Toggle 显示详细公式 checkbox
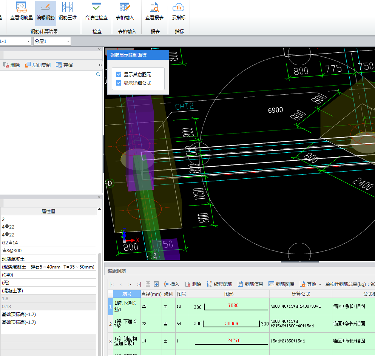This screenshot has height=356, width=375. [x=119, y=83]
